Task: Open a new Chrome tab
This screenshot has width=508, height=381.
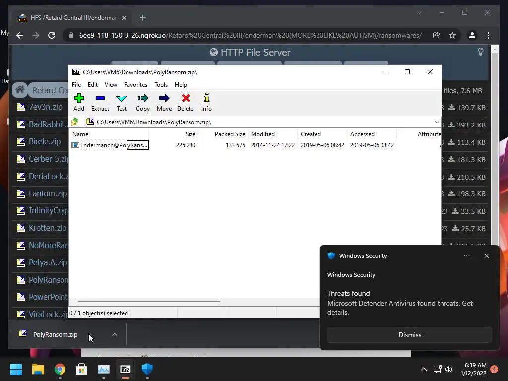Action: tap(142, 18)
